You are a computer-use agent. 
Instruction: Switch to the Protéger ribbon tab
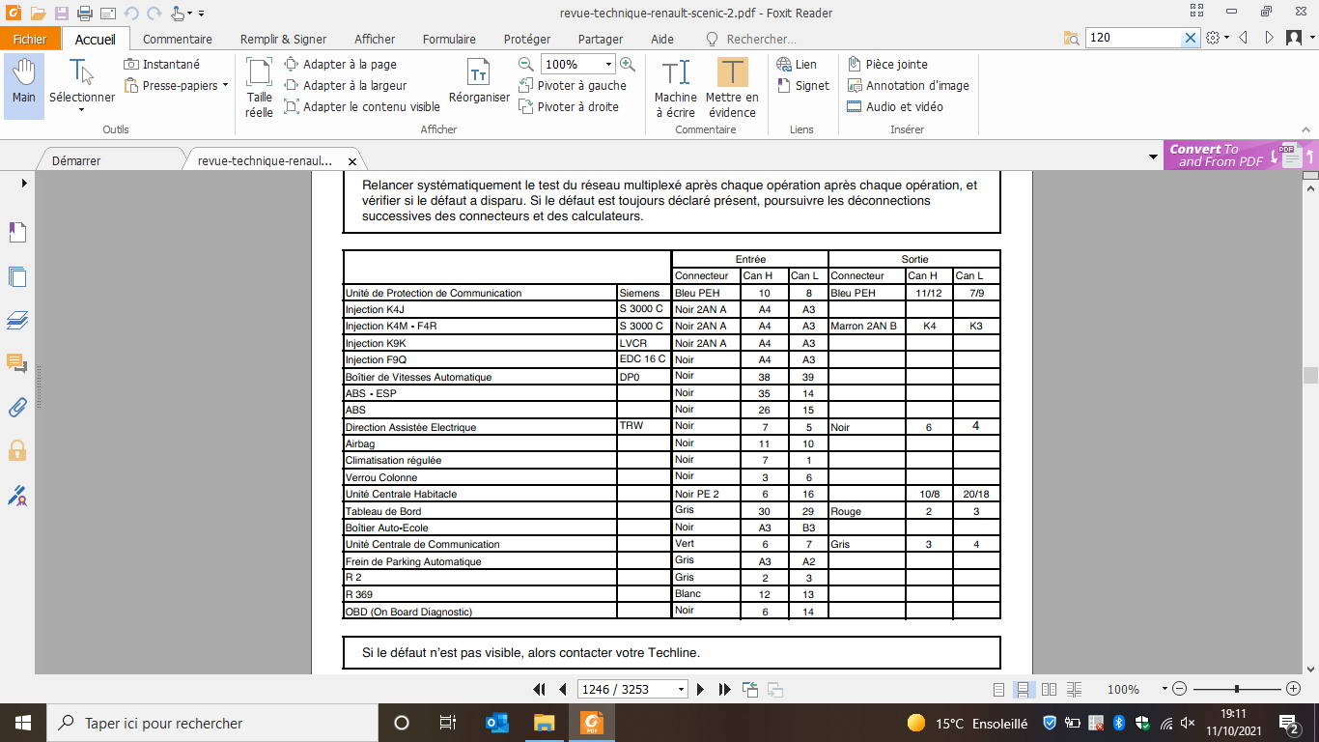[527, 40]
